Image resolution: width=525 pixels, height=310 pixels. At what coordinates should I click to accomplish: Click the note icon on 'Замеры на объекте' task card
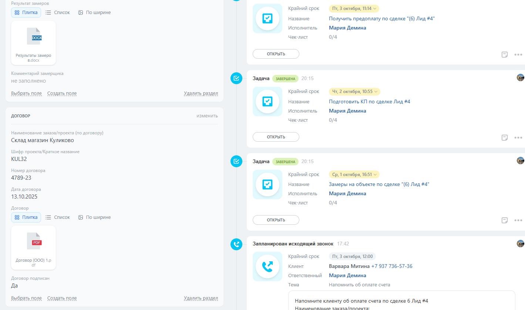pos(504,220)
